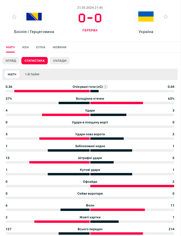Click the ПЕРЕРВА match status label
181x236 pixels.
90,30
